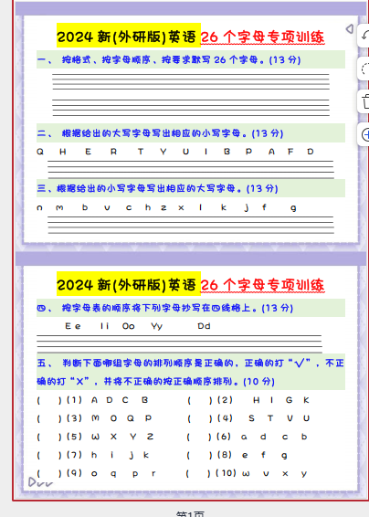
Task: Click the letter pair Ee
Action: click(x=73, y=326)
